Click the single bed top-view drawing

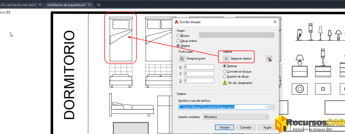pyautogui.click(x=121, y=39)
